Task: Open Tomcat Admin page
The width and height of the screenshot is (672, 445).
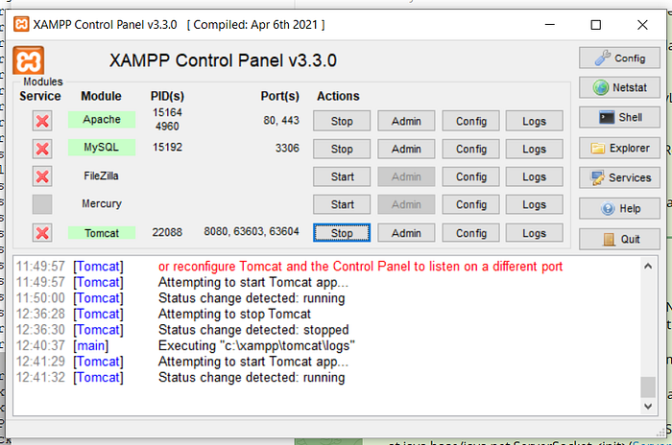Action: point(406,233)
